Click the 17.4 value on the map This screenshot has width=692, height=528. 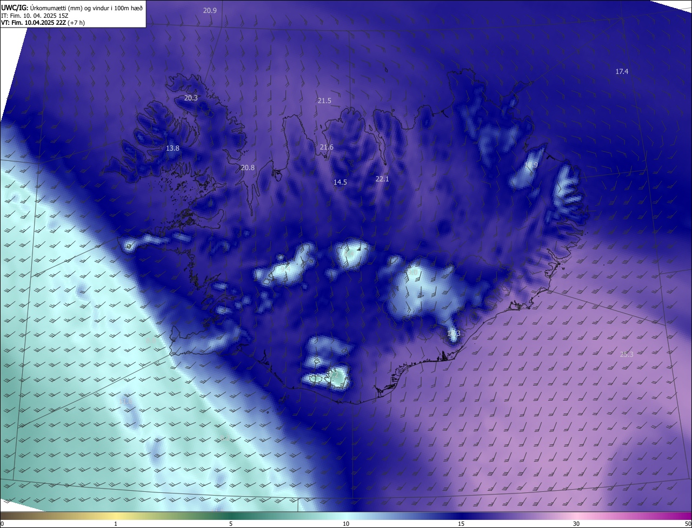click(x=622, y=72)
